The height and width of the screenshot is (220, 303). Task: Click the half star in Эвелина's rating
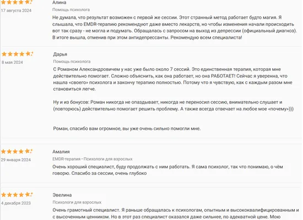tap(29, 195)
